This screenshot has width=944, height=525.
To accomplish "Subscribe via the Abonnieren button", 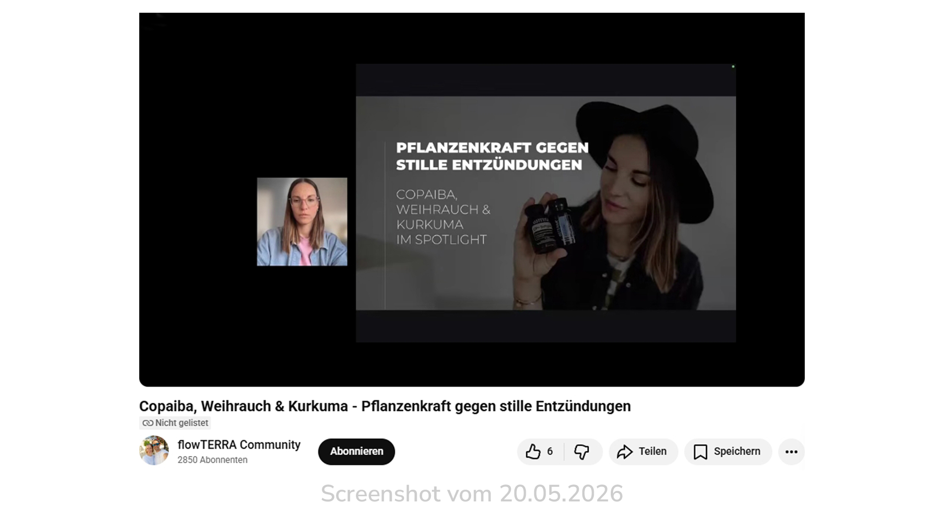I will [356, 451].
